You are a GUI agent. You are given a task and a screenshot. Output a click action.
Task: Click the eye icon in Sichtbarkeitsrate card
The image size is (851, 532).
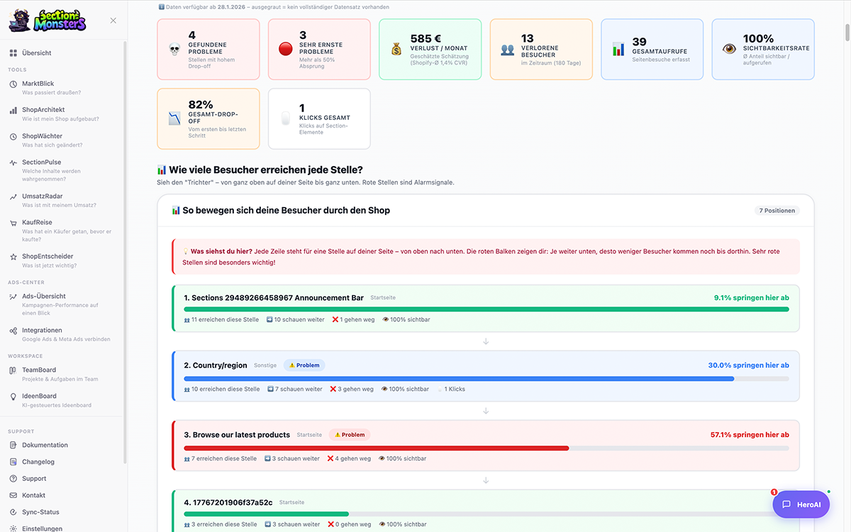pyautogui.click(x=729, y=49)
